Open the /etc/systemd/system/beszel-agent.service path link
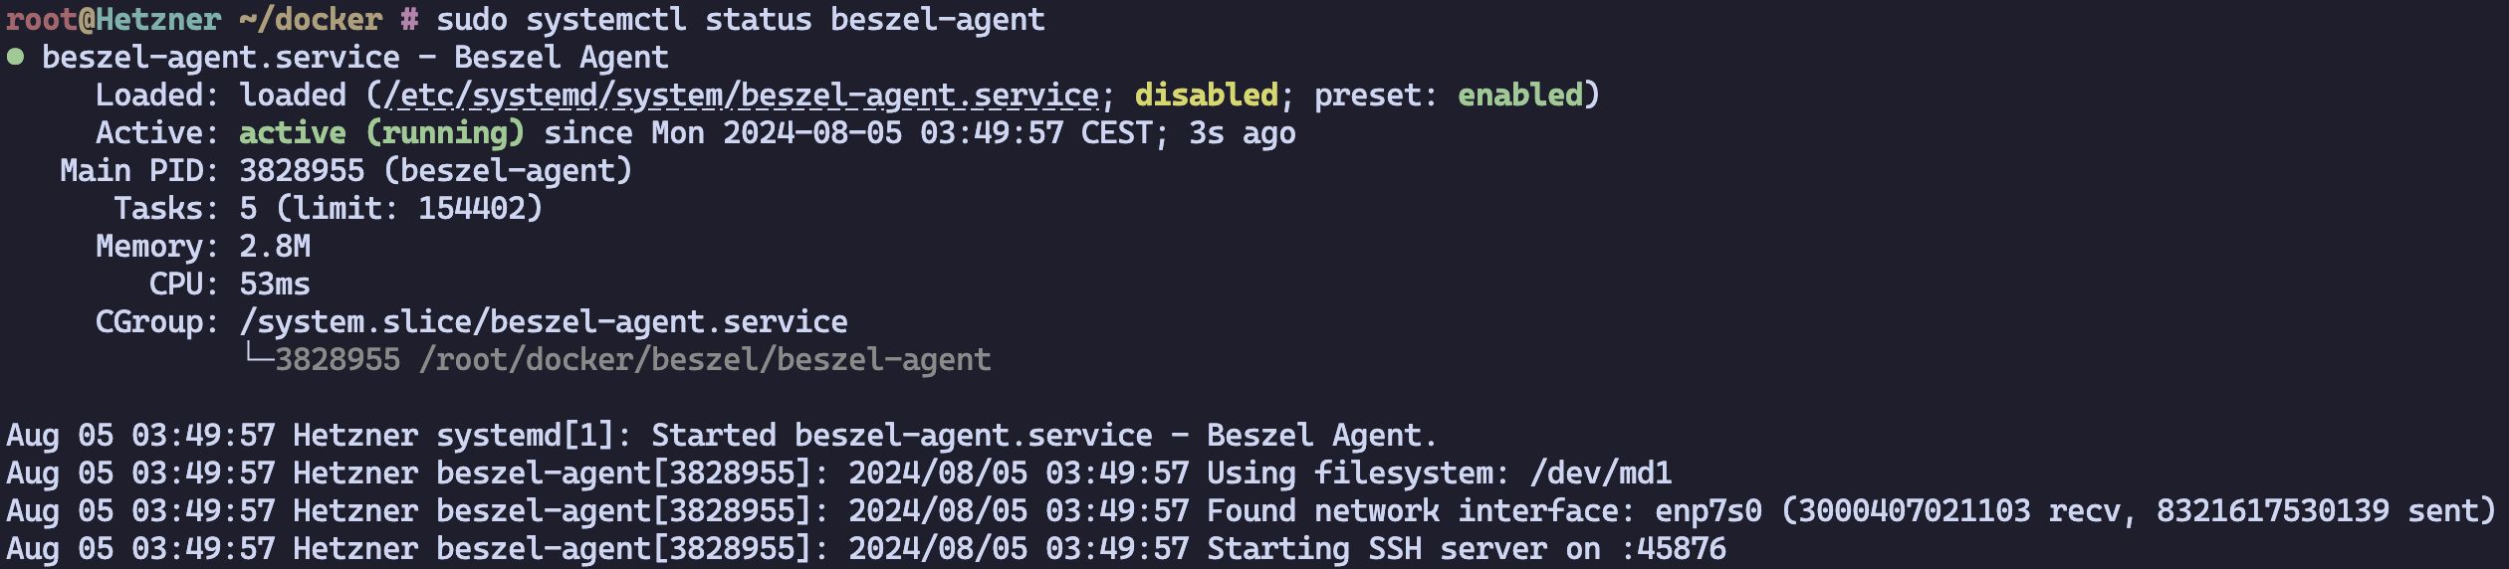This screenshot has width=2509, height=569. click(741, 95)
